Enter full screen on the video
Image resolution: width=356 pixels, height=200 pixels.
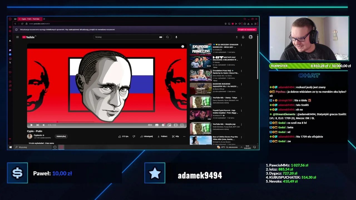182,125
